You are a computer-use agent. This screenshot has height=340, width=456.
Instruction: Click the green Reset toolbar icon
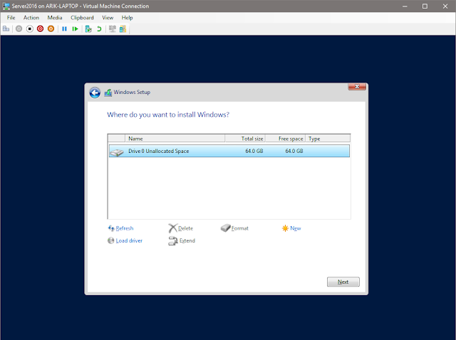(x=75, y=28)
